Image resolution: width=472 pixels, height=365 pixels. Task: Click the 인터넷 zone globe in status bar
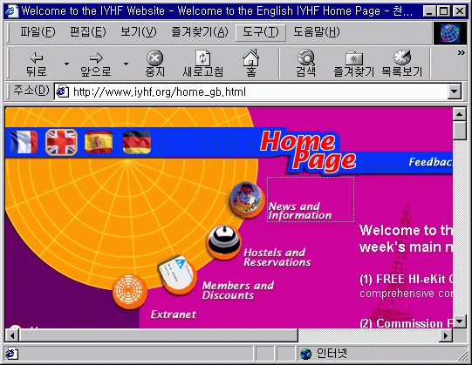306,354
